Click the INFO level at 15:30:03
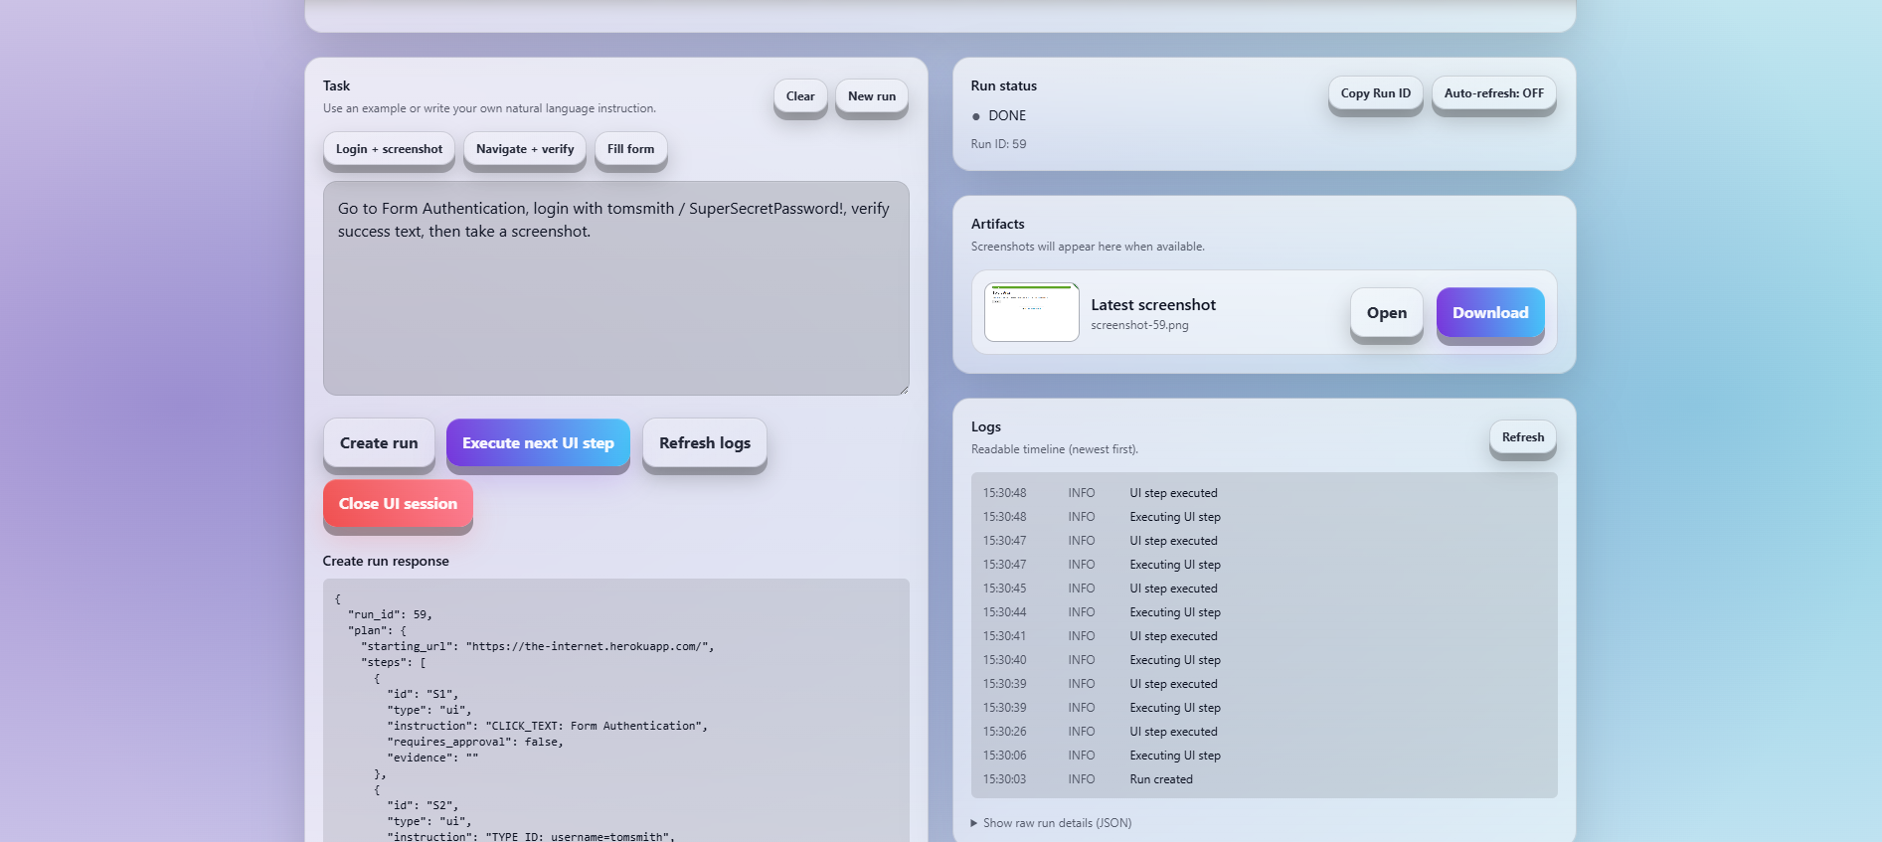 pyautogui.click(x=1082, y=779)
